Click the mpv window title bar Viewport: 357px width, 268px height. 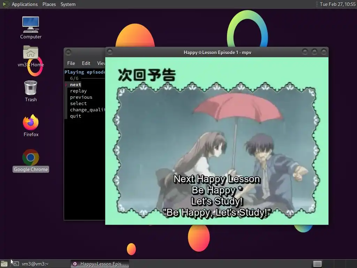pyautogui.click(x=218, y=52)
